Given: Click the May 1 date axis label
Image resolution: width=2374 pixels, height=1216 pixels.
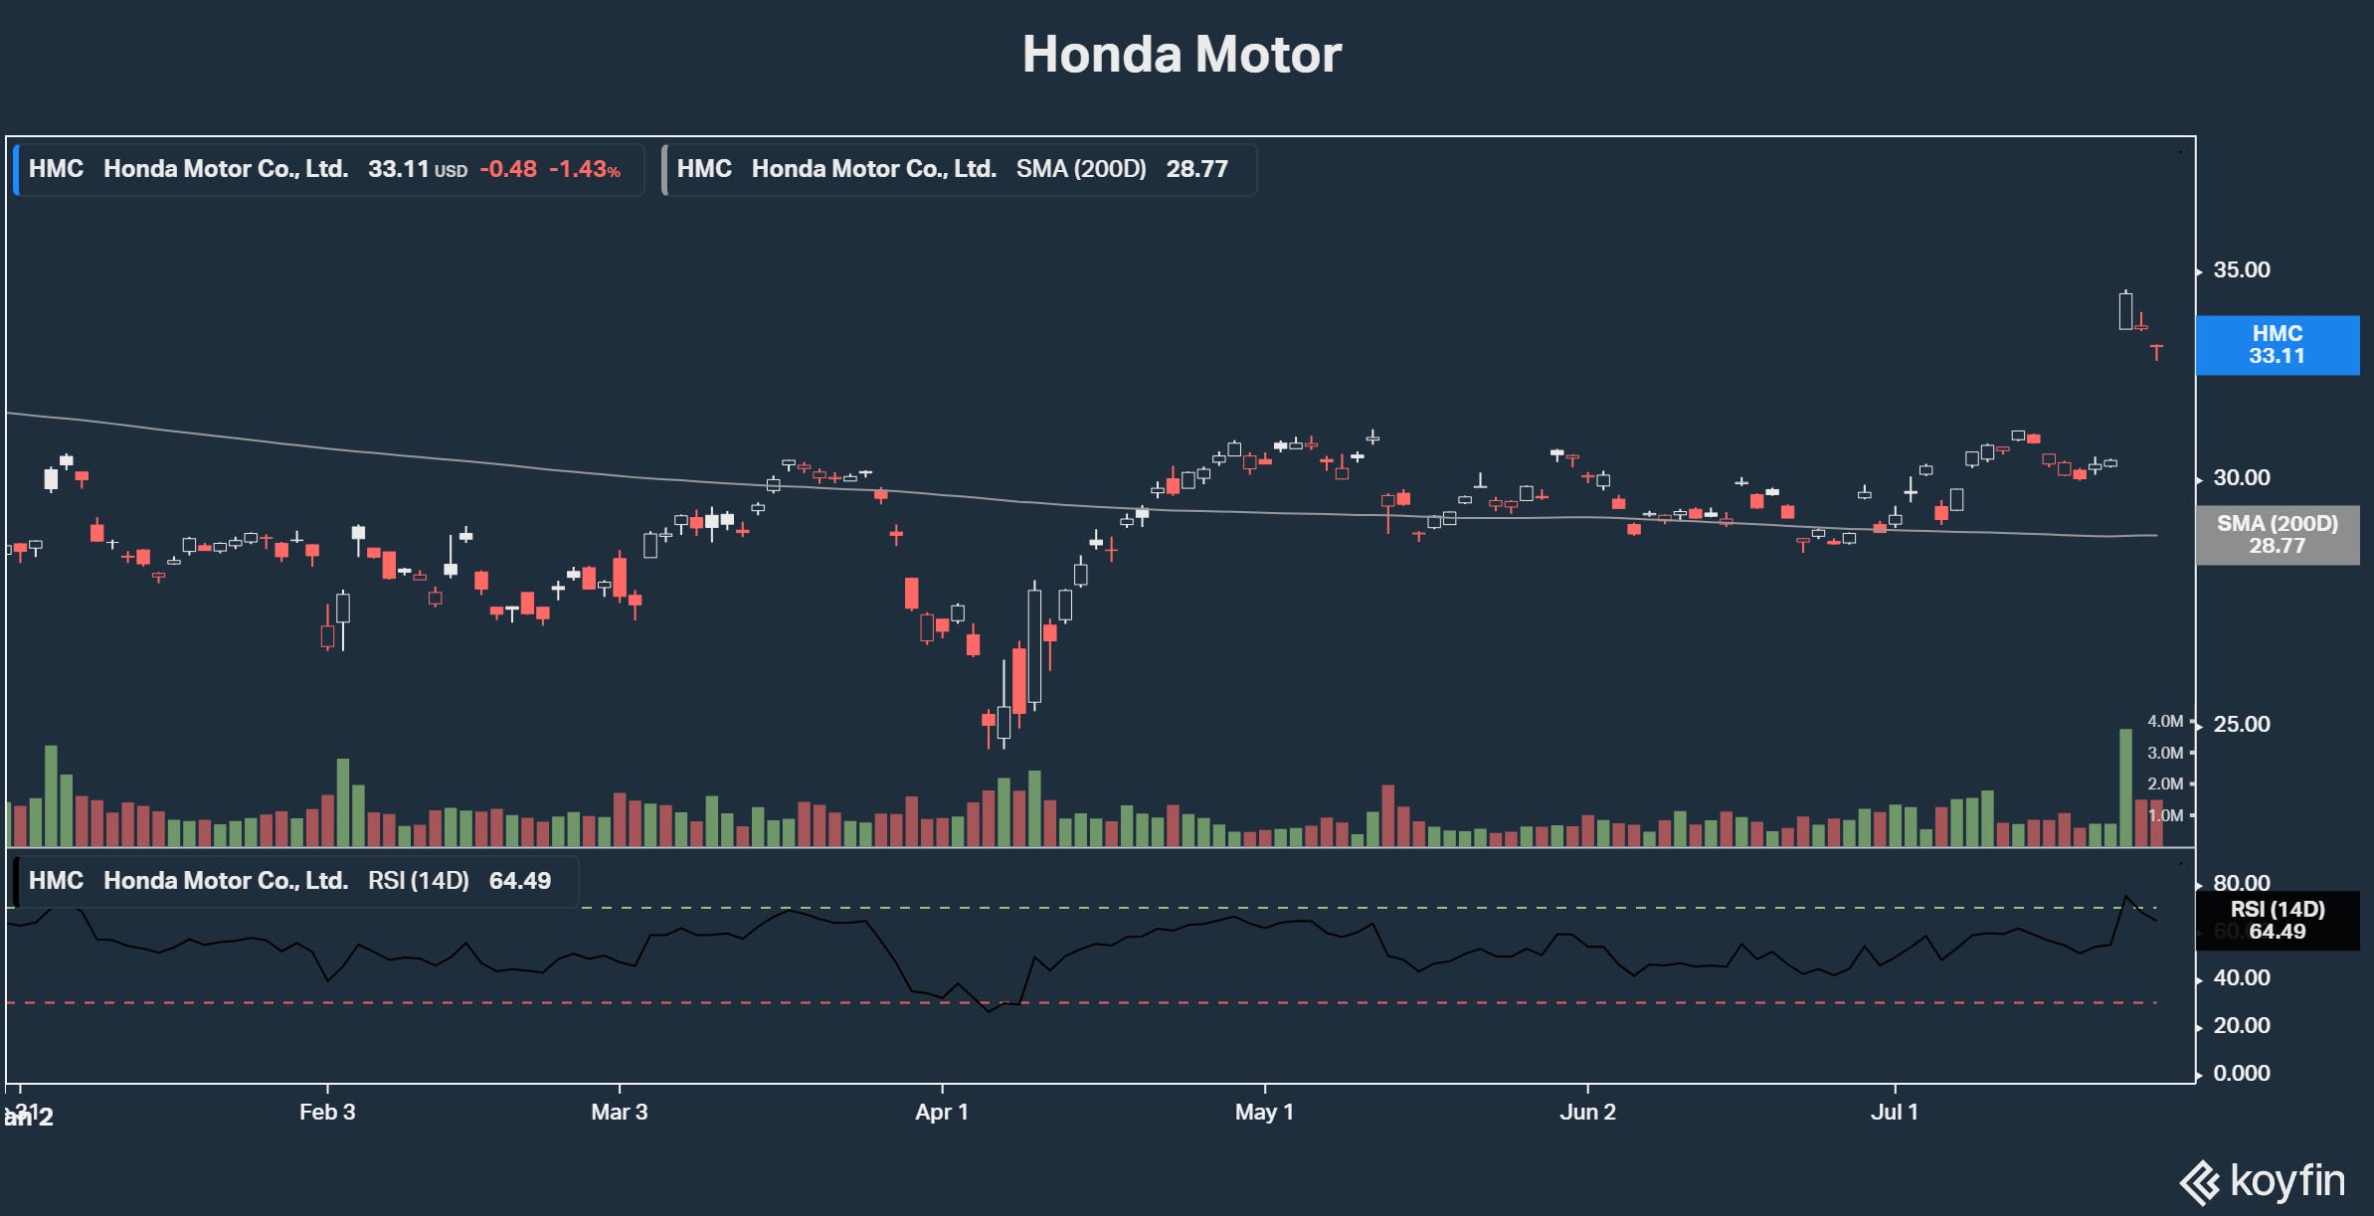Looking at the screenshot, I should point(1264,1112).
